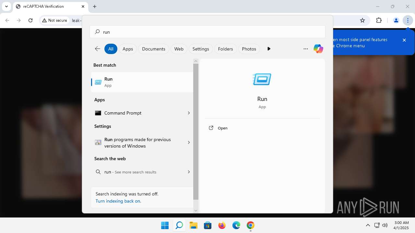Reload the page in Chrome
This screenshot has width=415, height=233.
click(x=30, y=20)
